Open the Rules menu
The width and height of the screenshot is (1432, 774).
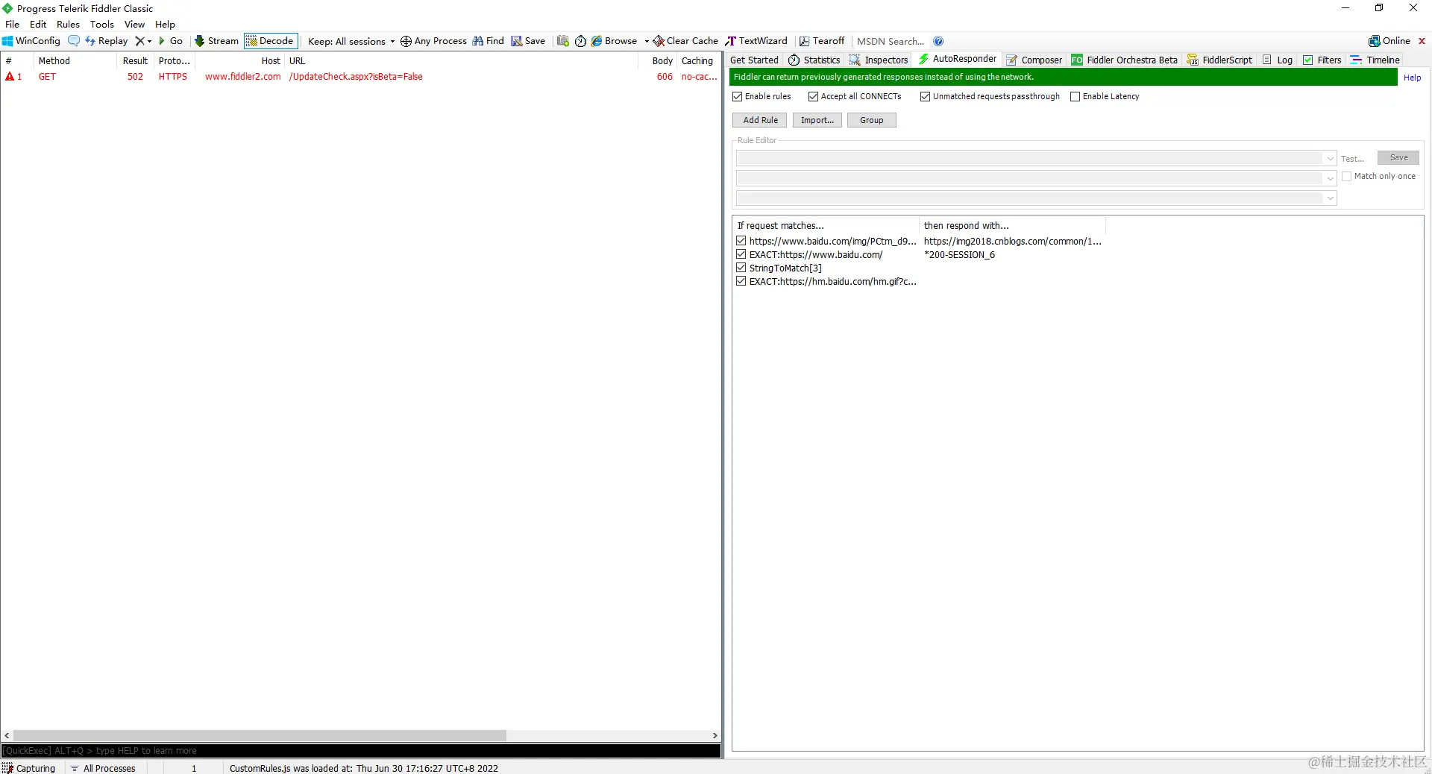coord(68,24)
